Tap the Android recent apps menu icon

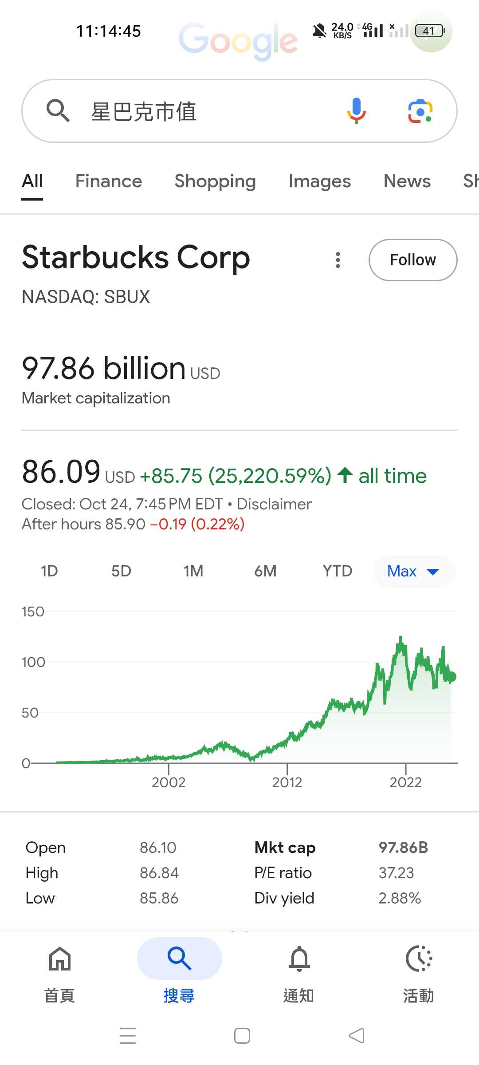click(x=128, y=1036)
